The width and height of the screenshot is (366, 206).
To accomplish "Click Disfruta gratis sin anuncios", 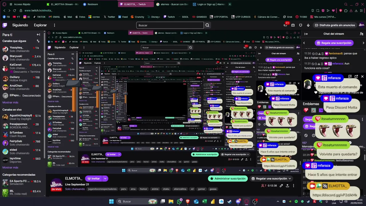I will 335,25.
